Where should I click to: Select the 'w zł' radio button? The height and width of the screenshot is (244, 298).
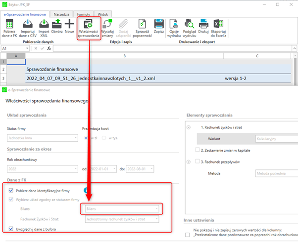[x=86, y=138]
